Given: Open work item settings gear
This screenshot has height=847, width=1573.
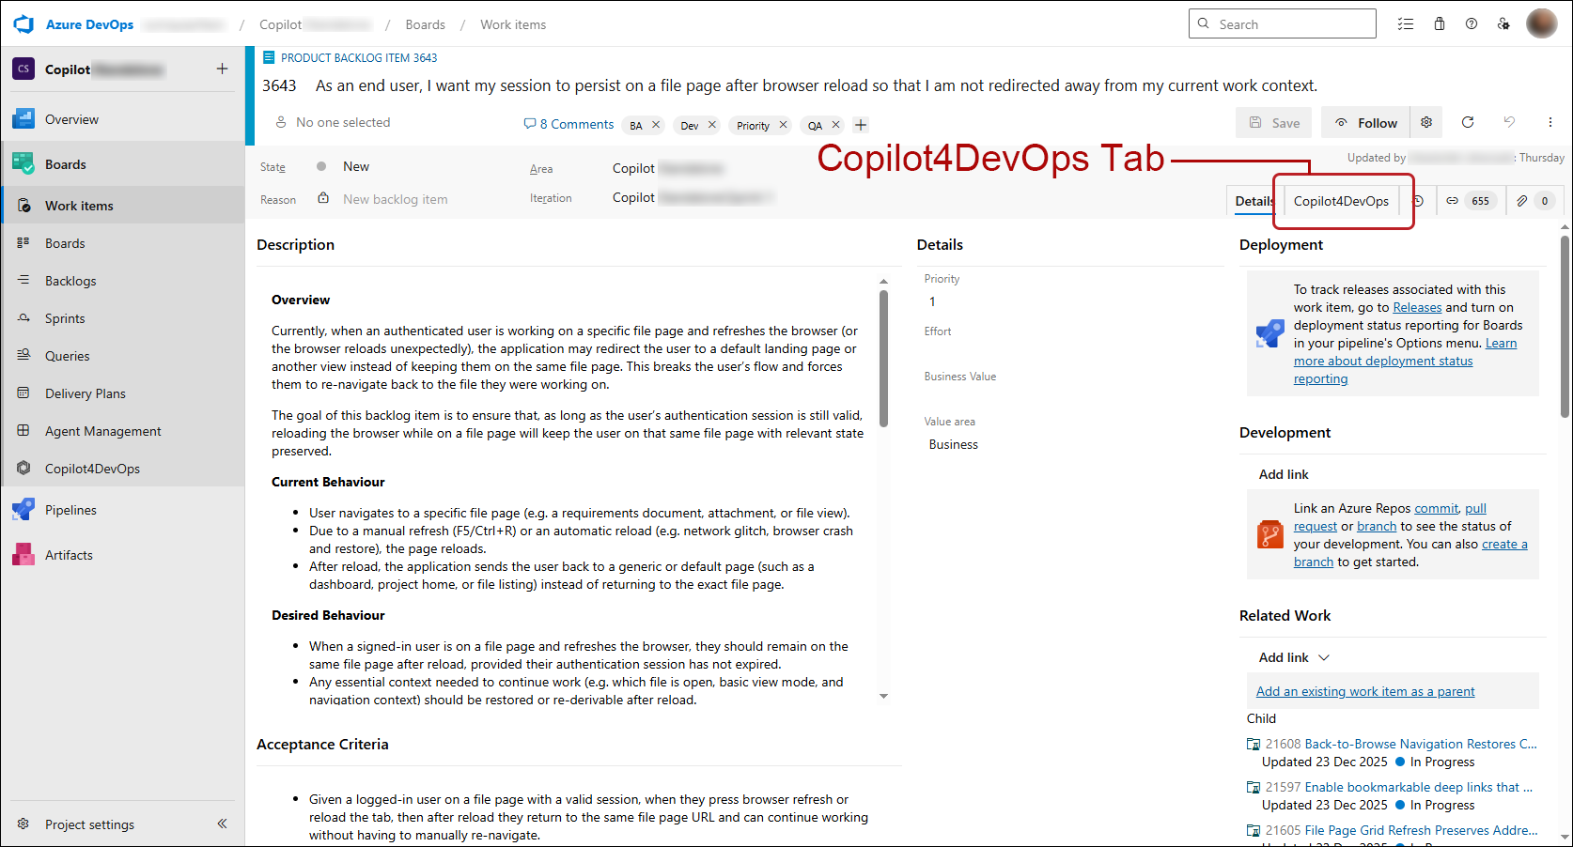Looking at the screenshot, I should 1426,122.
